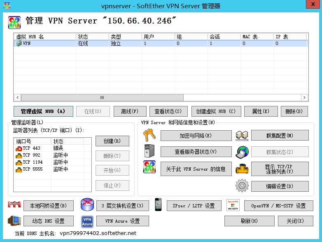
Task: Click the SoftEther app icon in title bar
Action: [x=7, y=5]
